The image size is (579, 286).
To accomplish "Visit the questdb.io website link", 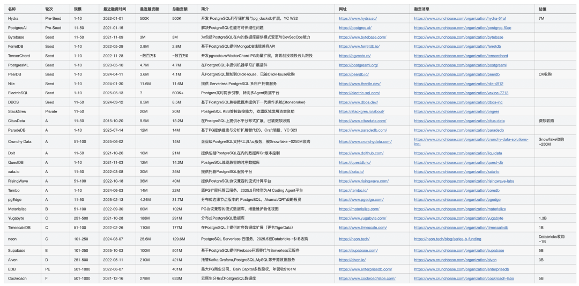I will click(x=354, y=162).
